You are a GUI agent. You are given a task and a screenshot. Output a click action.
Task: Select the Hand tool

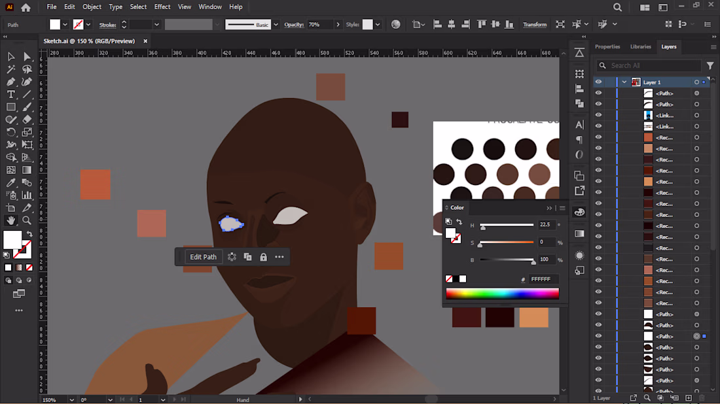11,220
